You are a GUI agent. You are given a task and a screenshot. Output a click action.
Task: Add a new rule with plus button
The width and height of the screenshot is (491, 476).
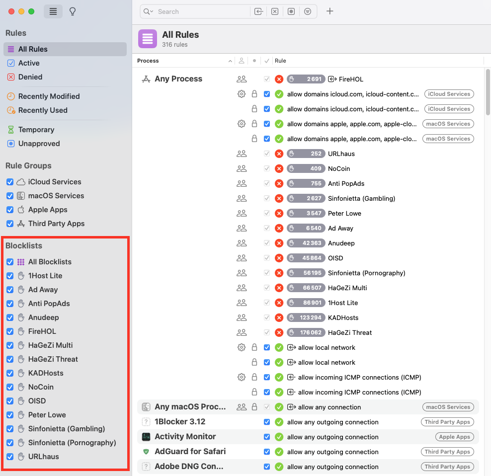[x=329, y=11]
